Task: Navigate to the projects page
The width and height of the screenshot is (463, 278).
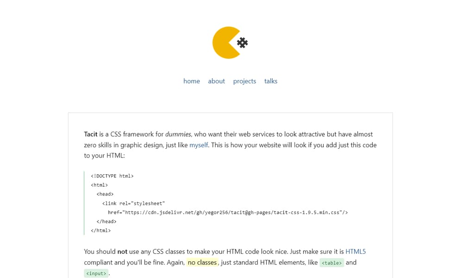Action: pyautogui.click(x=244, y=81)
